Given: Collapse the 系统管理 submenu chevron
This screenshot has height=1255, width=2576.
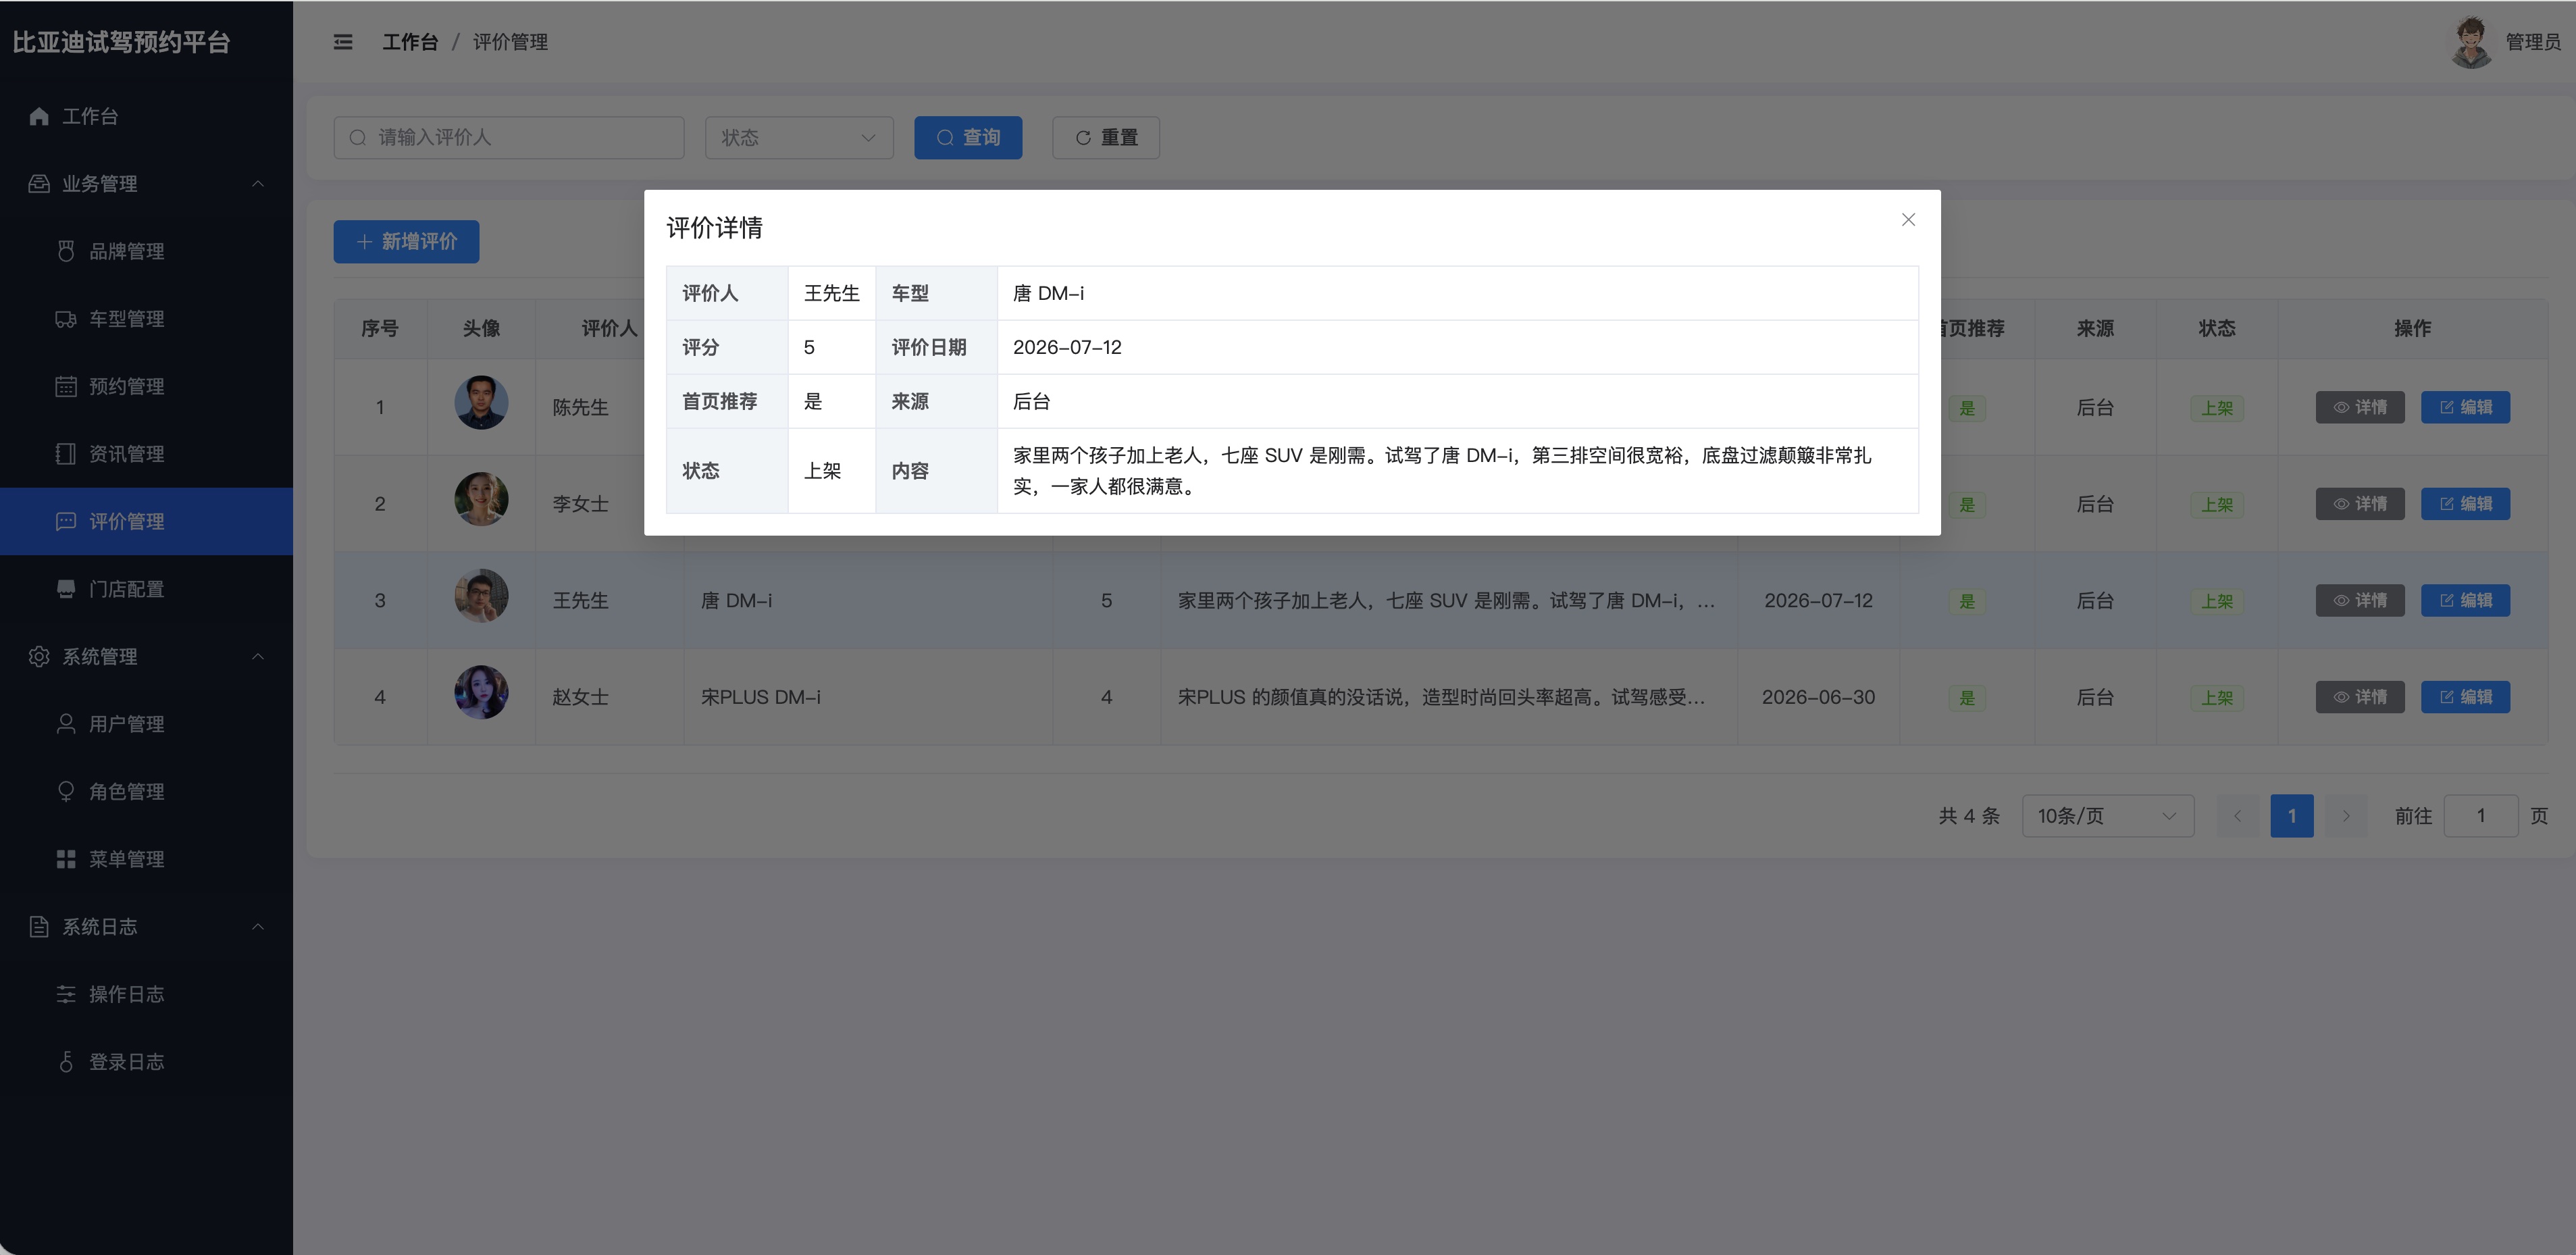Looking at the screenshot, I should [258, 656].
